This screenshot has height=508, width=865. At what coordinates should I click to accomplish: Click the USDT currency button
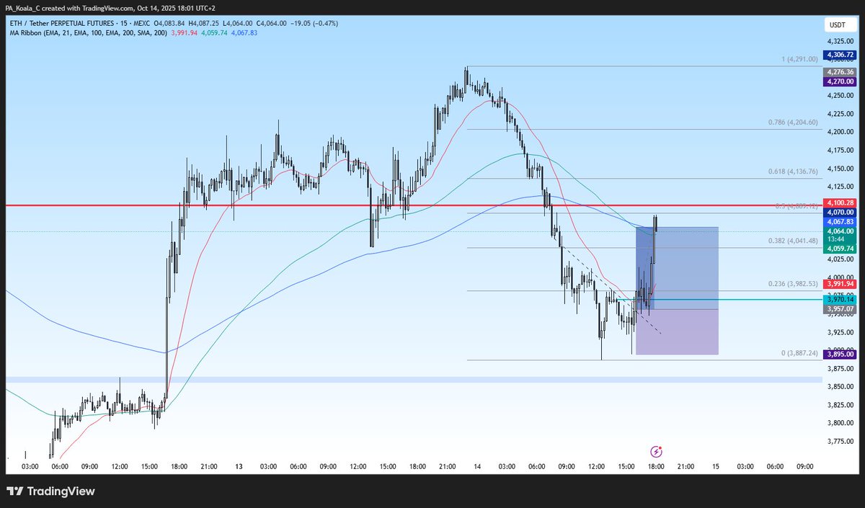click(x=840, y=24)
